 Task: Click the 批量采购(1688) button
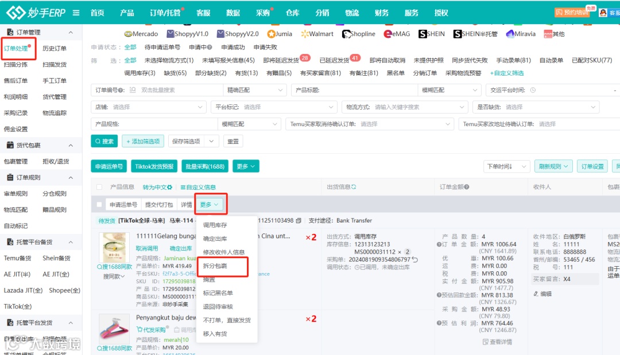click(205, 166)
